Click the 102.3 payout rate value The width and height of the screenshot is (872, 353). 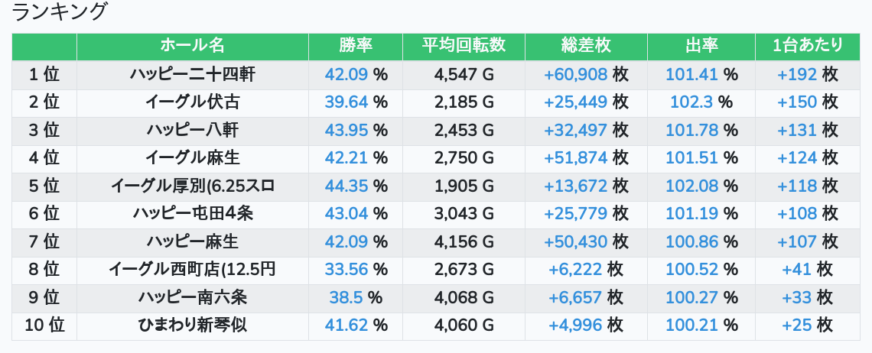click(x=691, y=102)
